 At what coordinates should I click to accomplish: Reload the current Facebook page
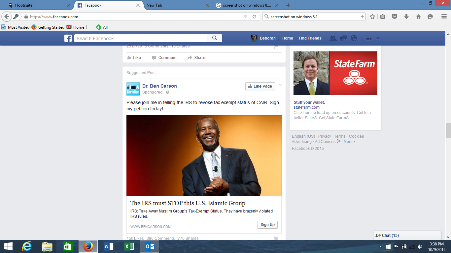[x=254, y=16]
